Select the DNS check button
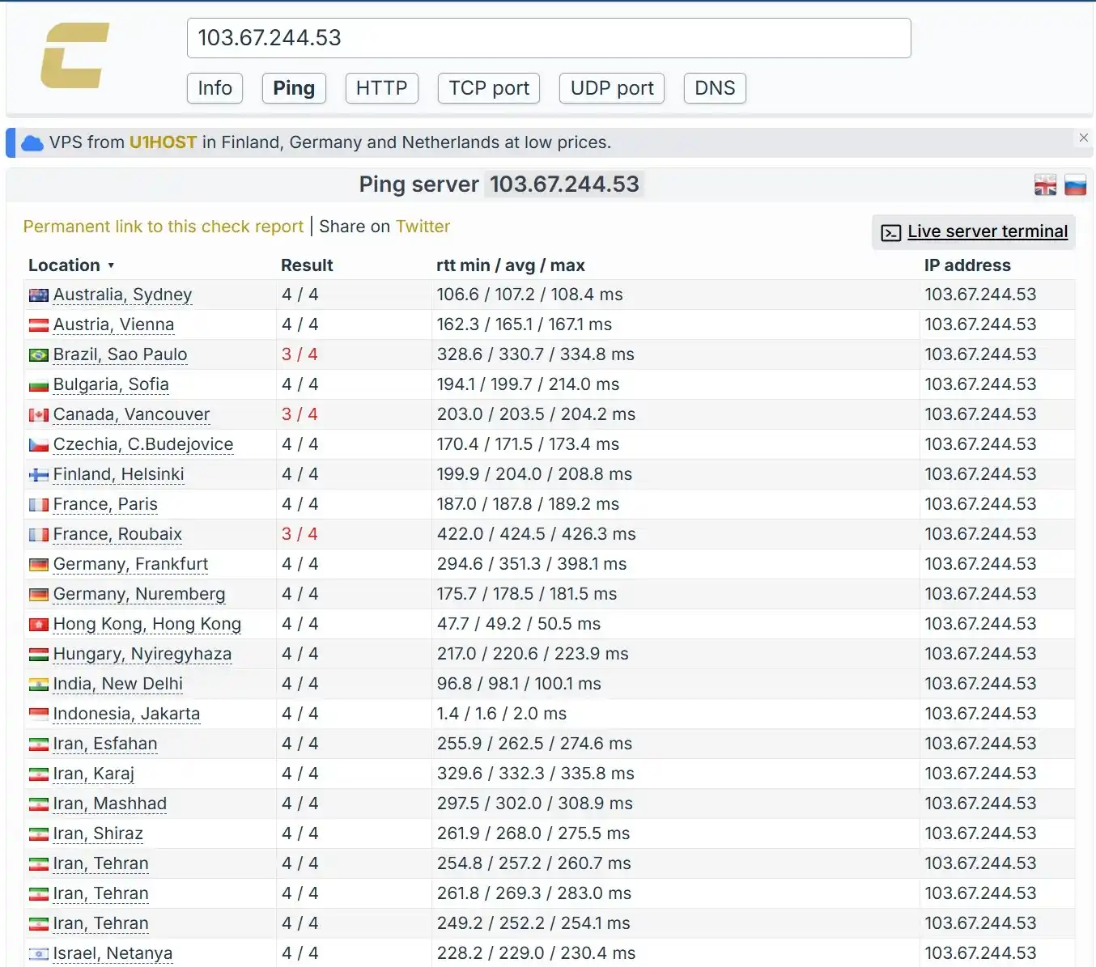The image size is (1096, 967). click(x=715, y=88)
